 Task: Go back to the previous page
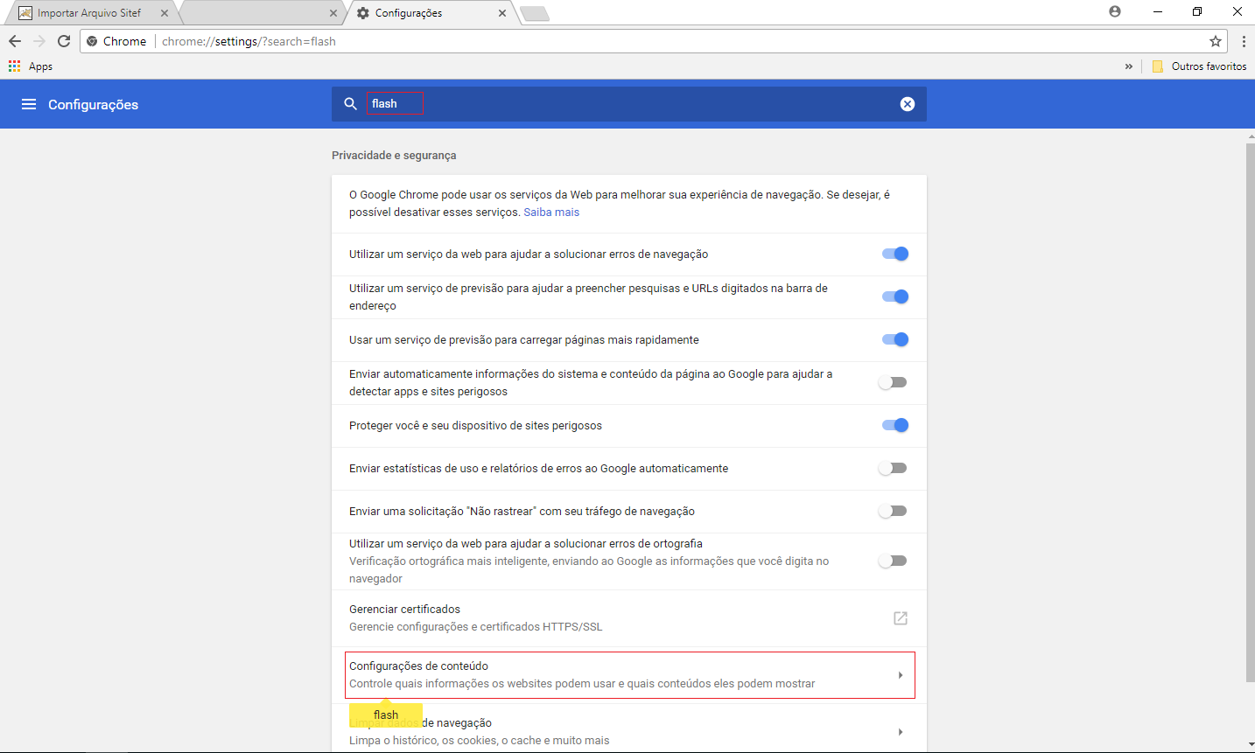(15, 41)
